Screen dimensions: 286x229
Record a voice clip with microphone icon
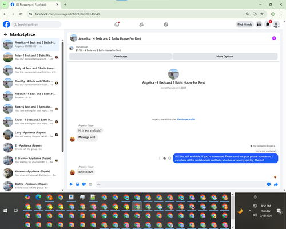pyautogui.click(x=71, y=184)
